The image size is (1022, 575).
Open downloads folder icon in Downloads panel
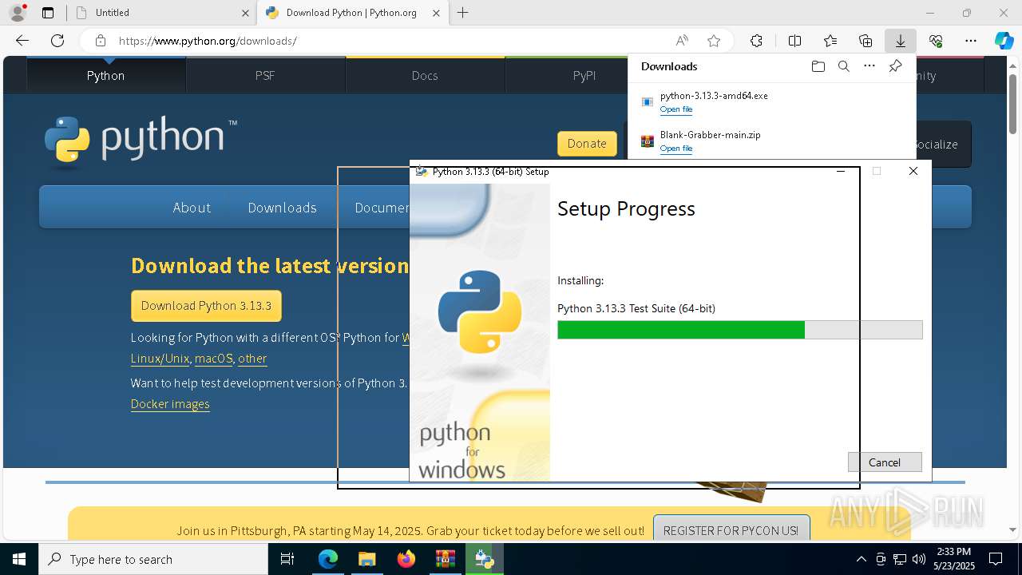(818, 66)
